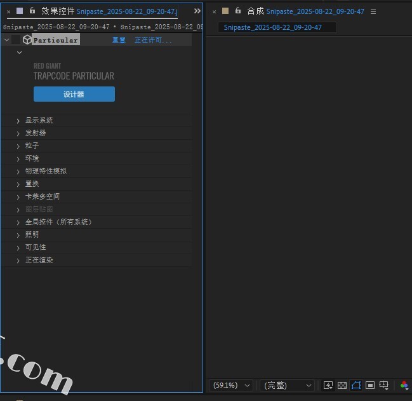Click the layer path text under 效果控件 tab

[103, 27]
